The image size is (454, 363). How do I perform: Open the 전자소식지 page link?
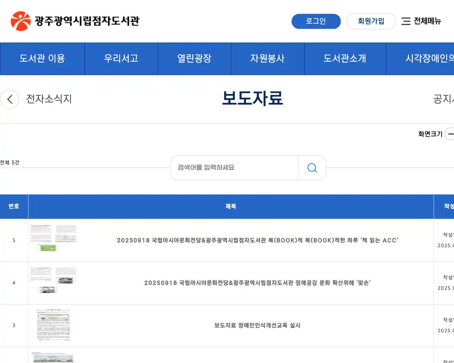[49, 99]
